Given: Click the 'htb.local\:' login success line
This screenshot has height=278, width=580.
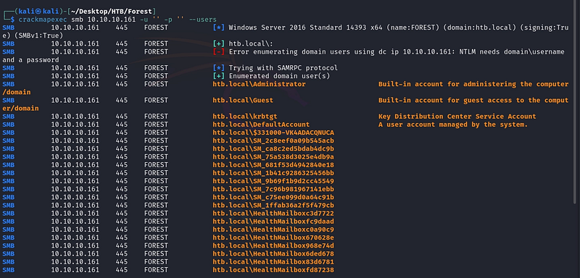Looking at the screenshot, I should point(251,44).
